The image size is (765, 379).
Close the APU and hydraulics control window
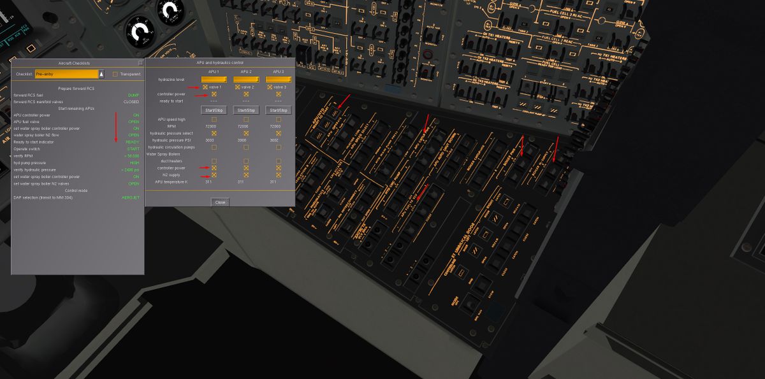pos(220,201)
